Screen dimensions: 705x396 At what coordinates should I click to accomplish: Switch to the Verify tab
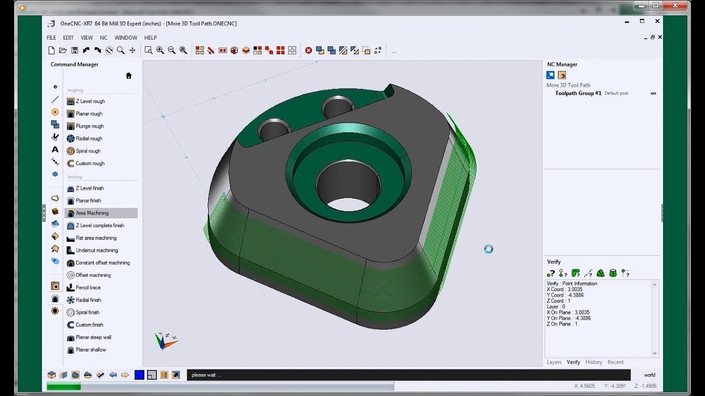click(573, 362)
